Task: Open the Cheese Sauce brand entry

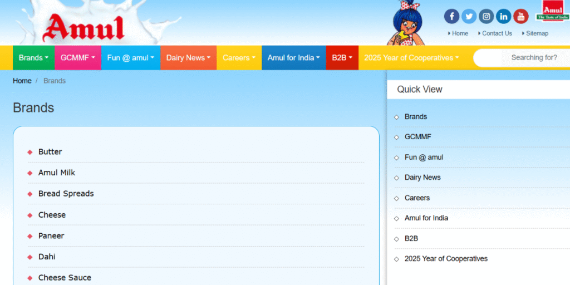Action: click(65, 278)
